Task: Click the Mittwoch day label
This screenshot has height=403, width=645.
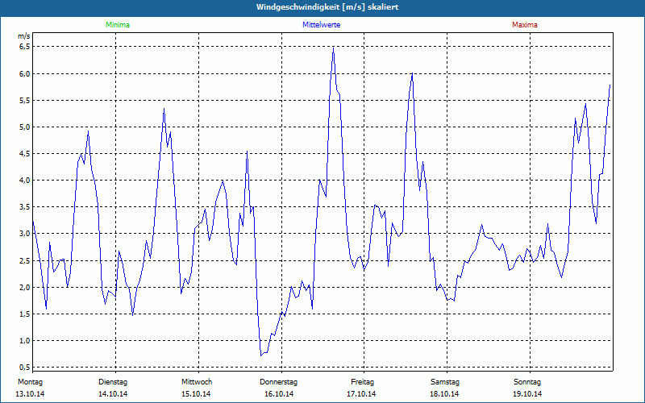Action: tap(197, 382)
